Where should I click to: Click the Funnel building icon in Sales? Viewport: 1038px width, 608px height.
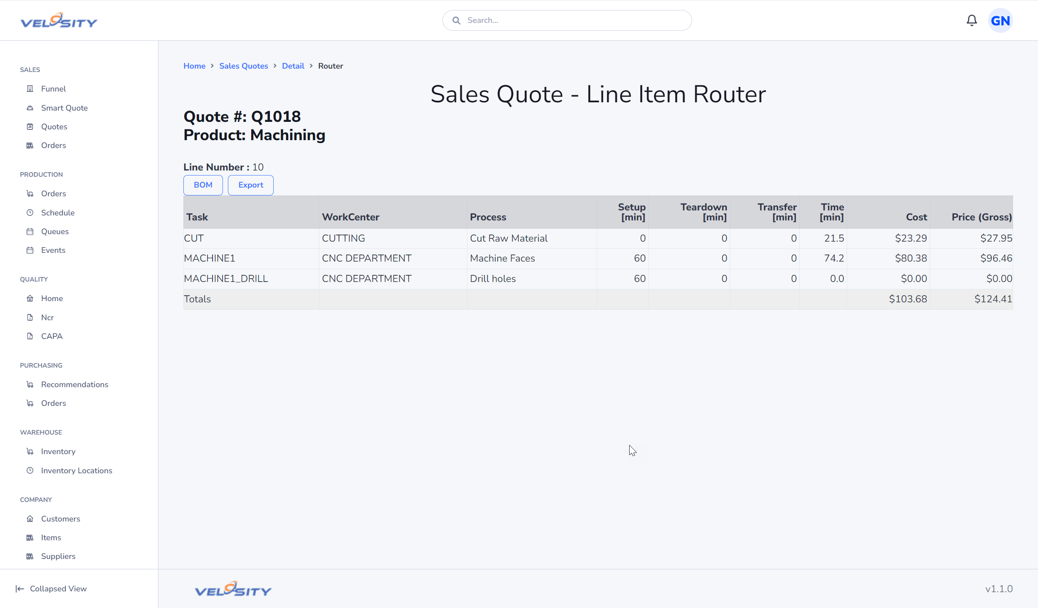pyautogui.click(x=30, y=89)
